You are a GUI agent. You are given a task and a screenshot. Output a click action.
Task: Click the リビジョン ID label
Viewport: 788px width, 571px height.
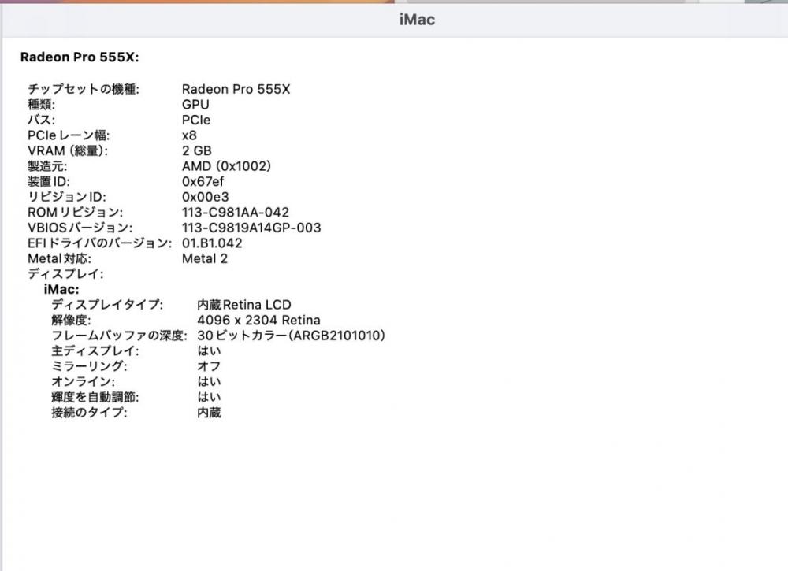coord(67,198)
